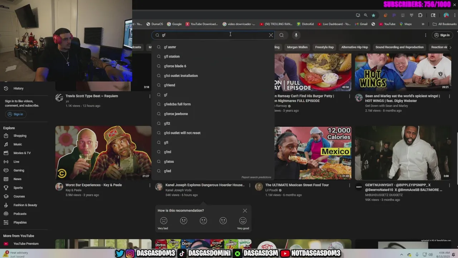Dismiss the recommendation survey with X

coord(245,211)
